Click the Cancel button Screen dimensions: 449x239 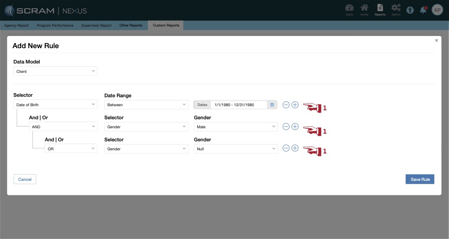coord(25,180)
